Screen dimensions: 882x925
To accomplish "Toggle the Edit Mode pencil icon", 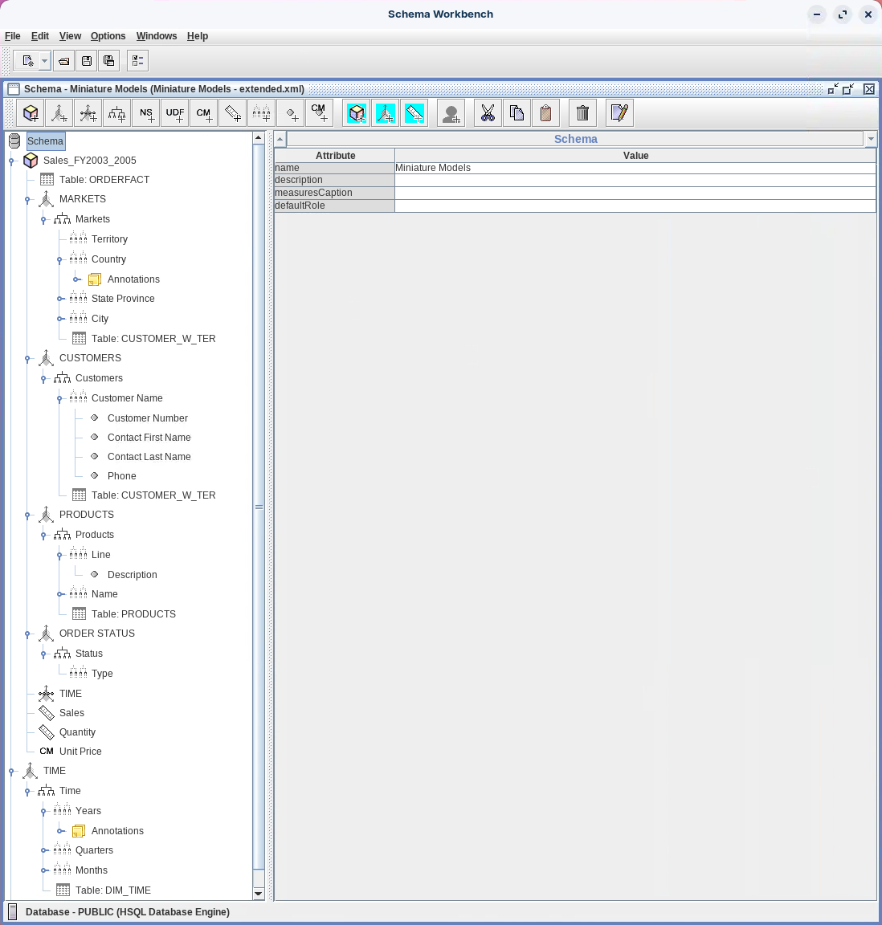I will tap(619, 113).
